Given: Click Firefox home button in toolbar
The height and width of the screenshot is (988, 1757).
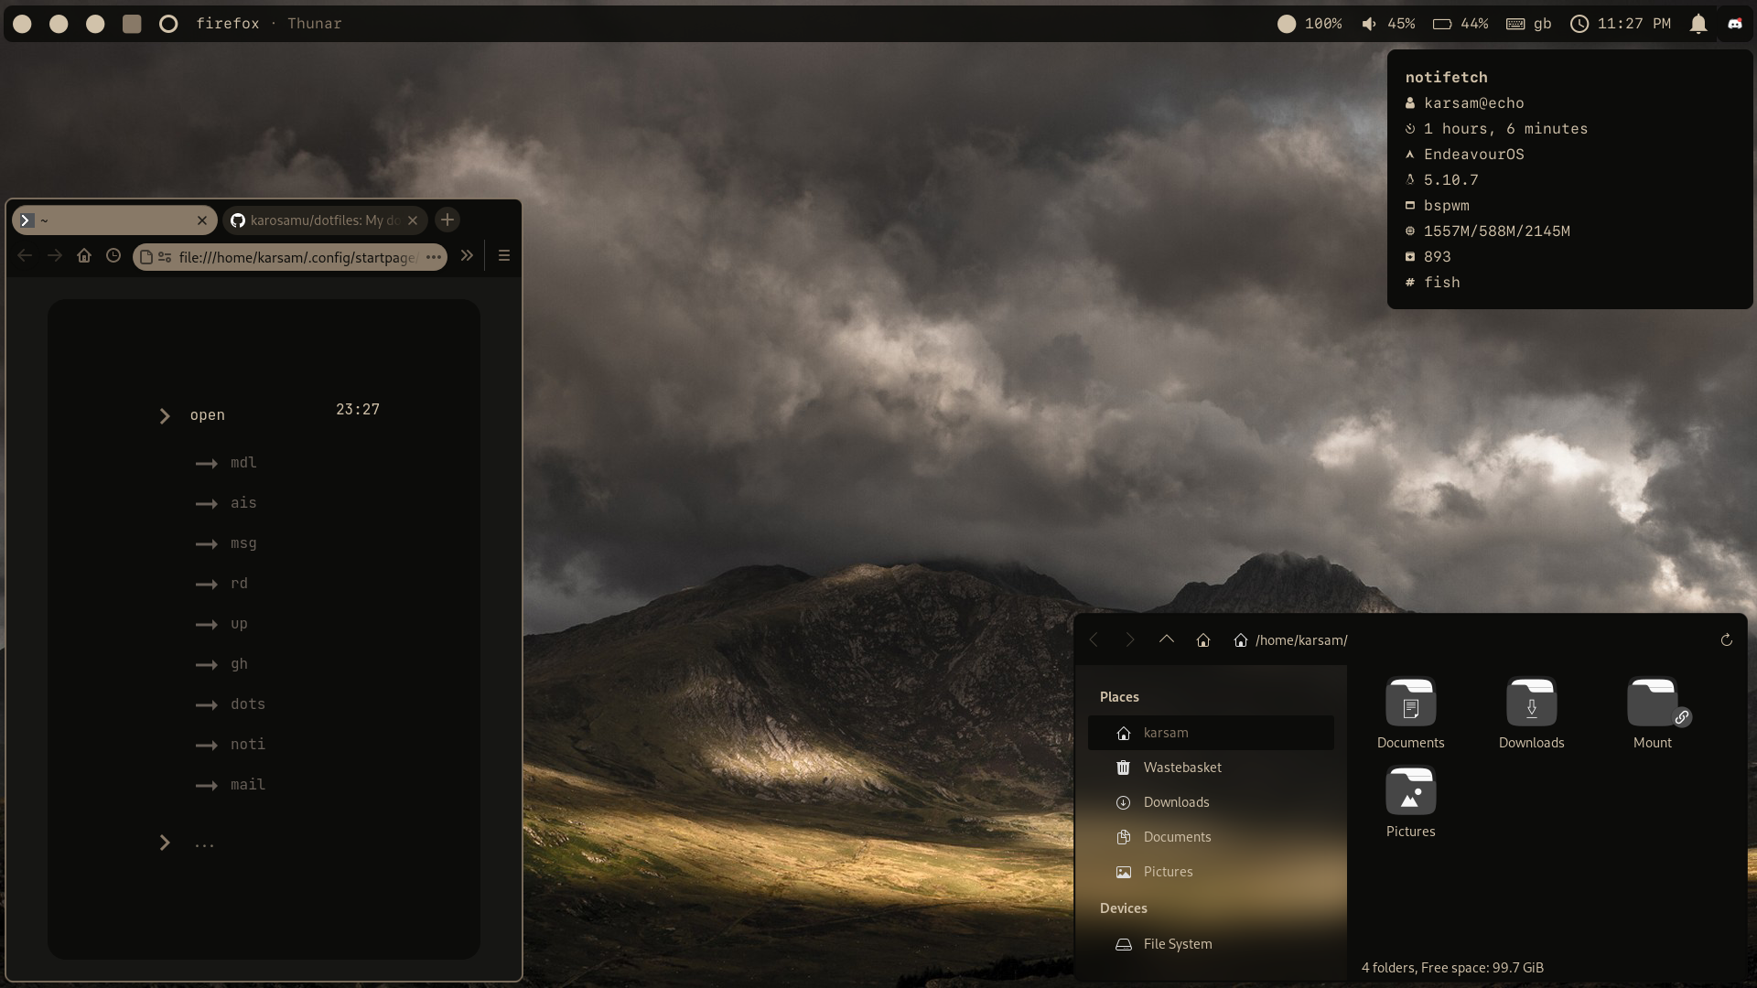Looking at the screenshot, I should [x=84, y=256].
